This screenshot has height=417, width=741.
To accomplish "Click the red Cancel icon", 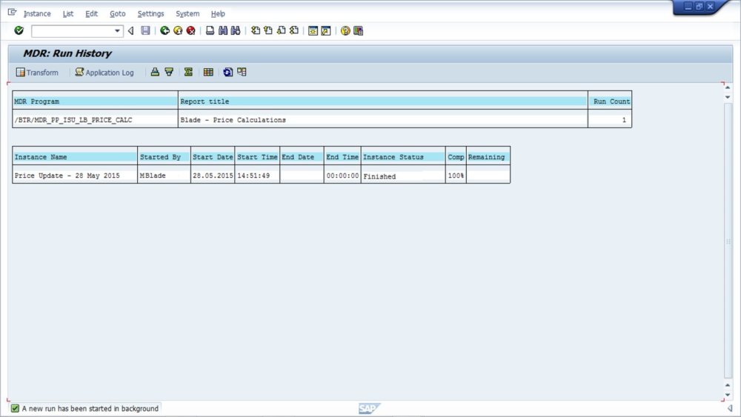I will point(190,30).
